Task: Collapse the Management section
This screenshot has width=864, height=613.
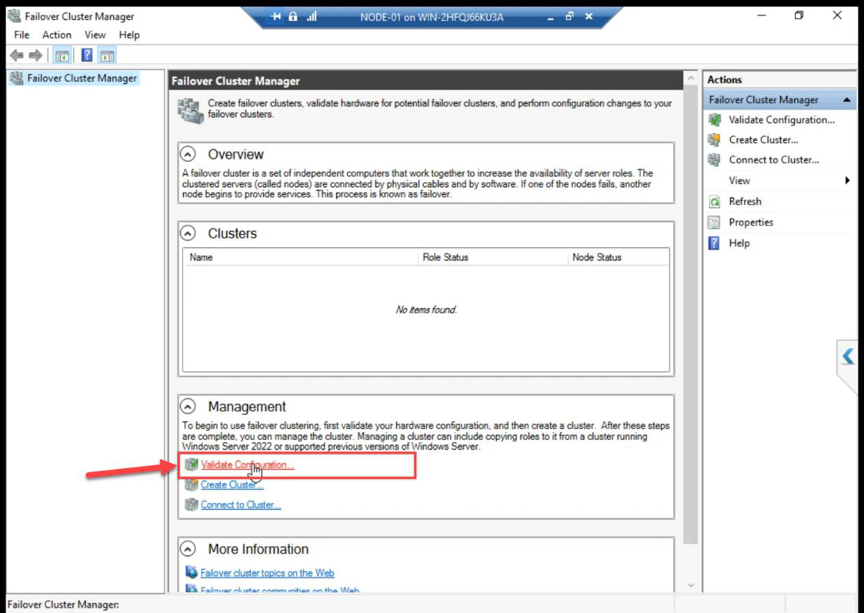Action: 188,407
